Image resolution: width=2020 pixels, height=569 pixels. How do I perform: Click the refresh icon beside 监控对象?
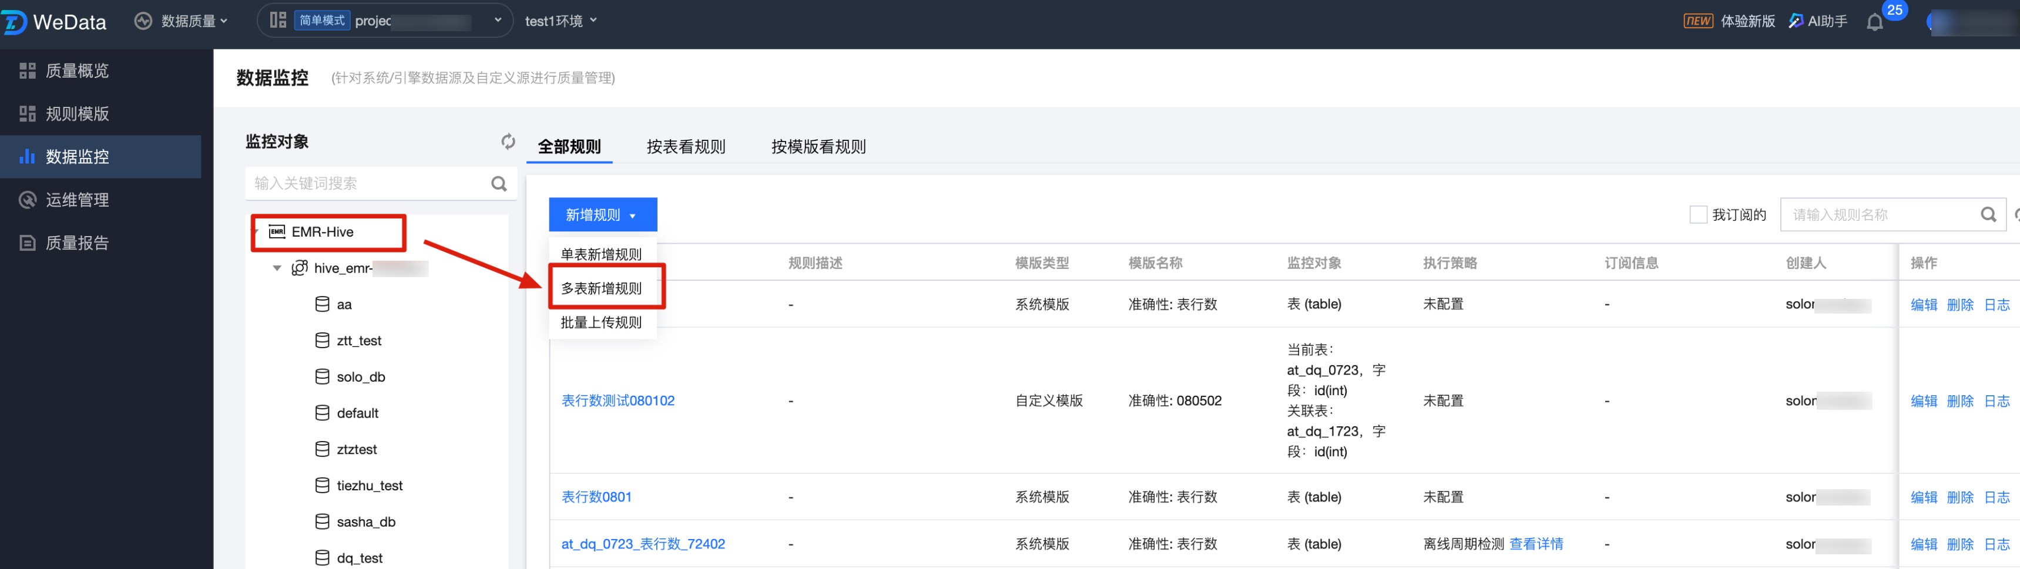point(508,142)
